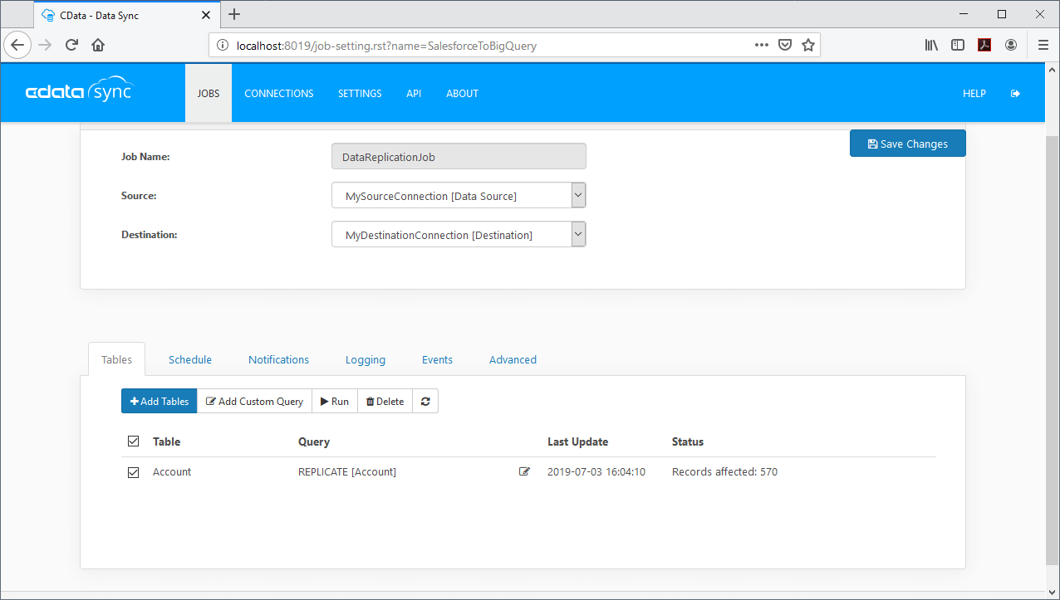Click the page vertical scrollbar
Screen dimensions: 1060x600
(x=1052, y=349)
